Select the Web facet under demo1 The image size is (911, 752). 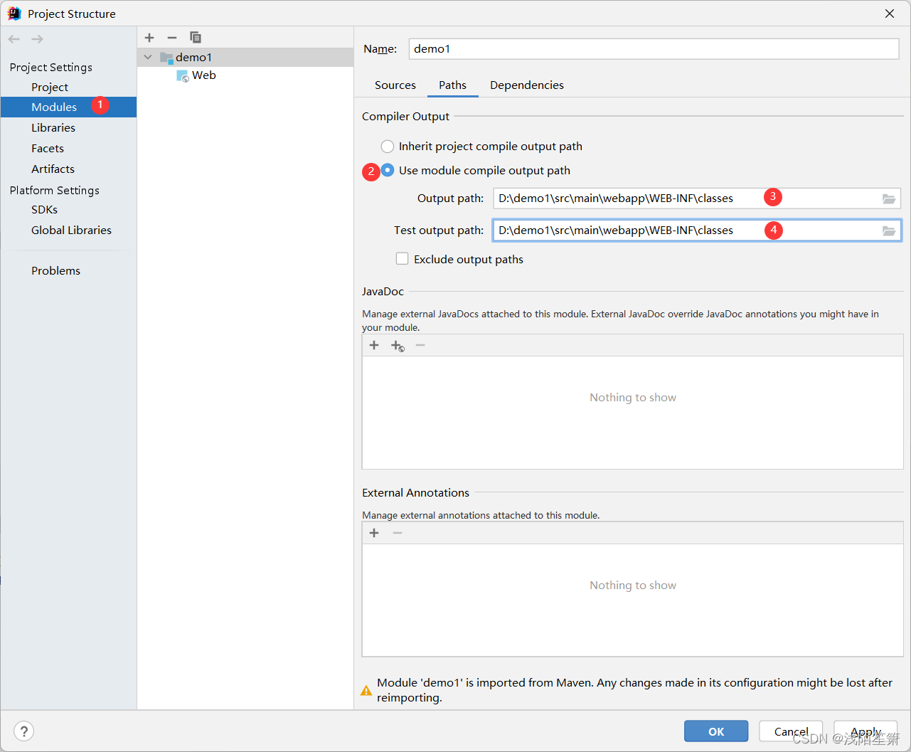pyautogui.click(x=203, y=75)
